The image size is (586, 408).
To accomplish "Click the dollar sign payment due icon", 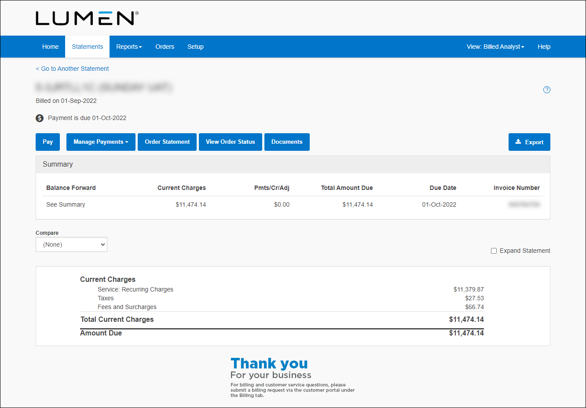I will pos(40,118).
